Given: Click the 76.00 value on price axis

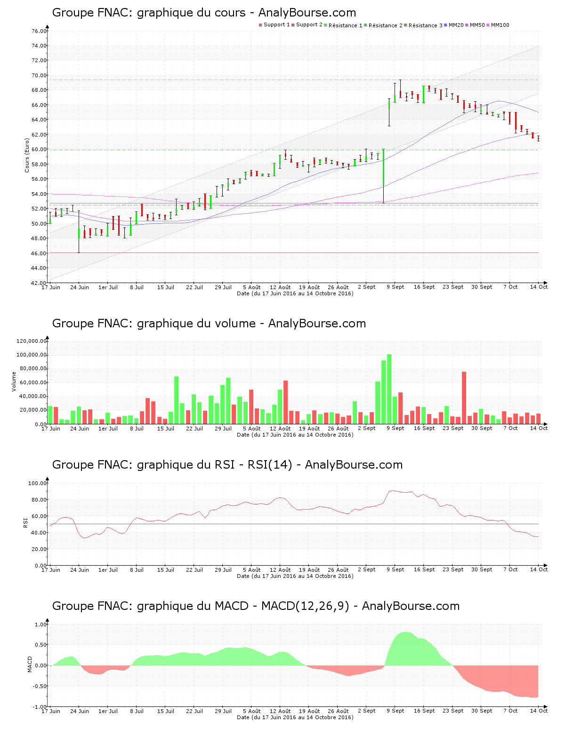Looking at the screenshot, I should coord(39,31).
